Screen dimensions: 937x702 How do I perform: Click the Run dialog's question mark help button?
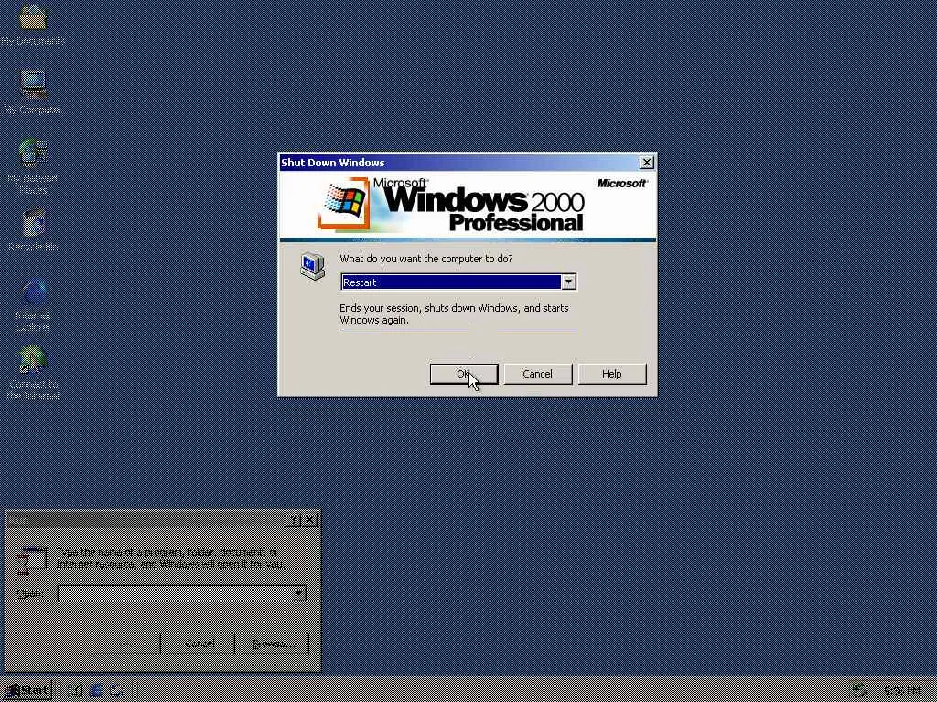tap(294, 520)
